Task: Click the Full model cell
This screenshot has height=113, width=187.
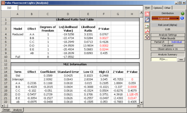Action: [x=18, y=57]
